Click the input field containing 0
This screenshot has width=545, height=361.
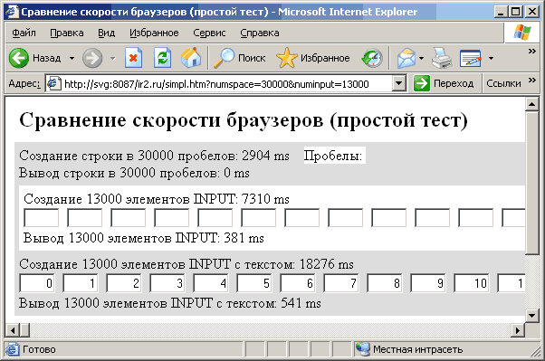tap(37, 283)
